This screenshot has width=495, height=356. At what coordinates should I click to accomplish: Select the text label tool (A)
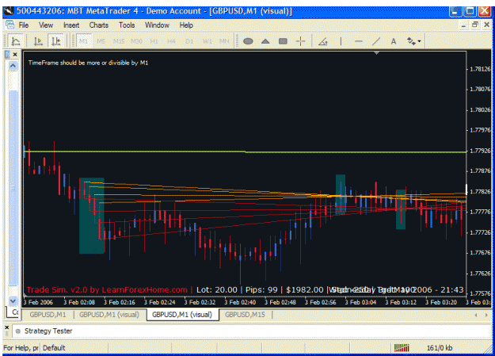click(x=394, y=41)
